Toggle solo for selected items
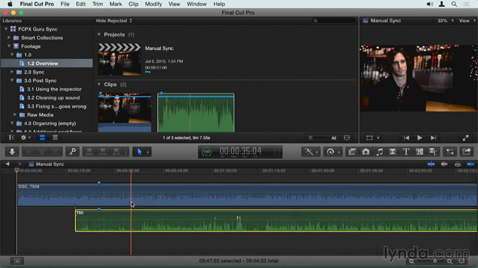Image resolution: width=478 pixels, height=268 pixels. (x=457, y=165)
